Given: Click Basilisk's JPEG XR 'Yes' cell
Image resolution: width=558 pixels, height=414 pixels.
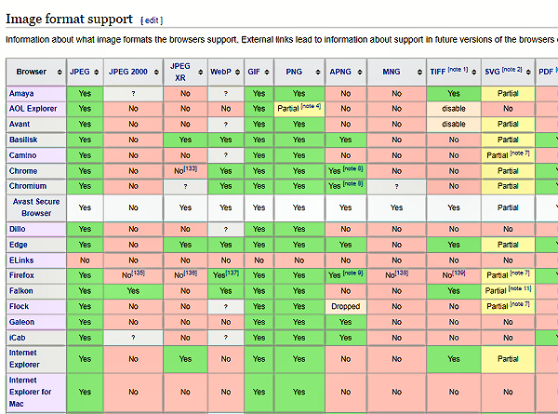Looking at the screenshot, I should (x=185, y=140).
